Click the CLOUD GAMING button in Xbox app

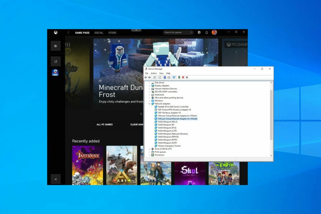point(134,125)
